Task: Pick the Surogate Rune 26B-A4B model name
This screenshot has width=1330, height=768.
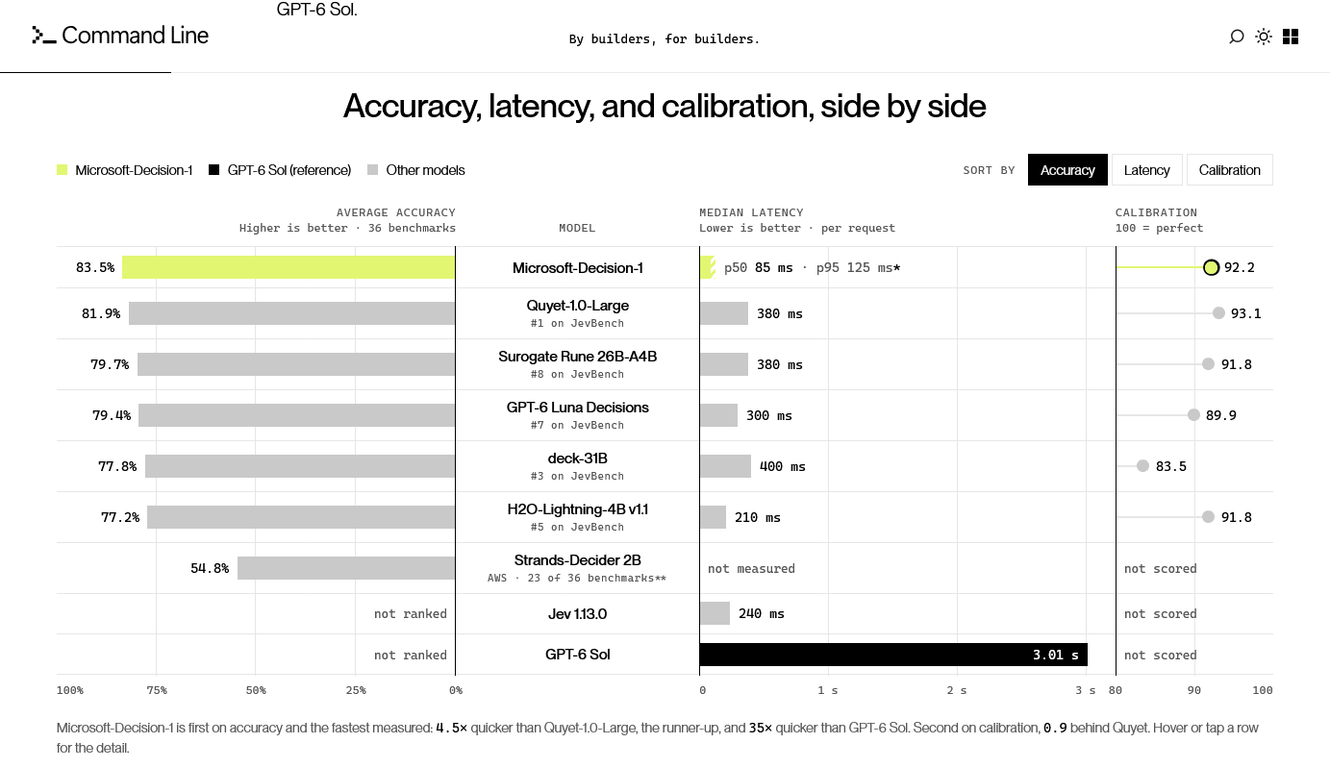Action: tap(577, 357)
